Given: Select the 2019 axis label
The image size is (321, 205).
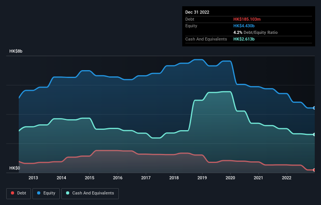Looking at the screenshot, I should [202, 178].
